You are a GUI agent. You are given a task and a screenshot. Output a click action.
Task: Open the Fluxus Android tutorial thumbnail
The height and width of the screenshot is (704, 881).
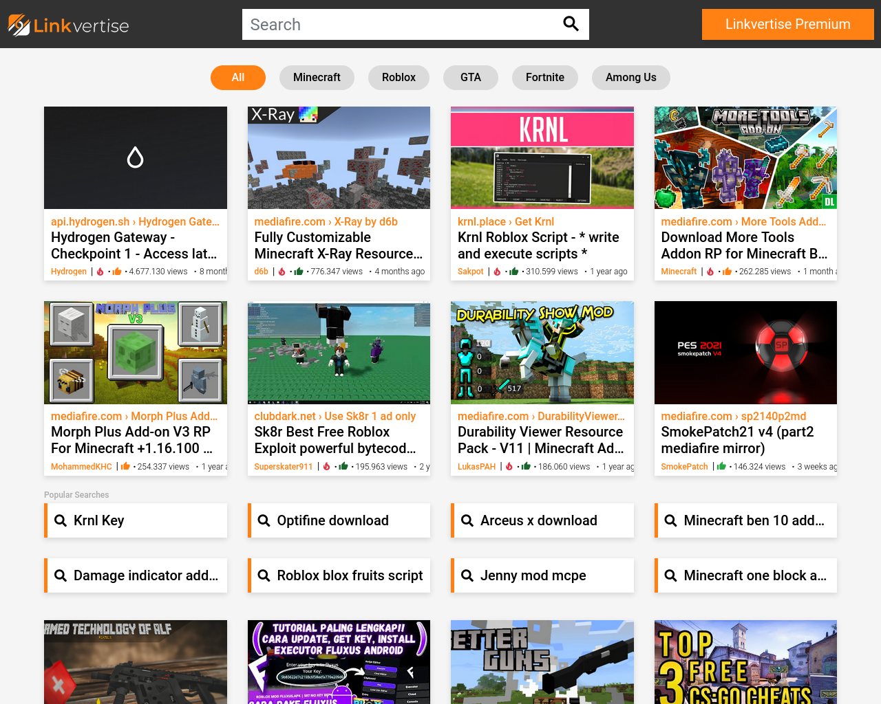click(339, 662)
